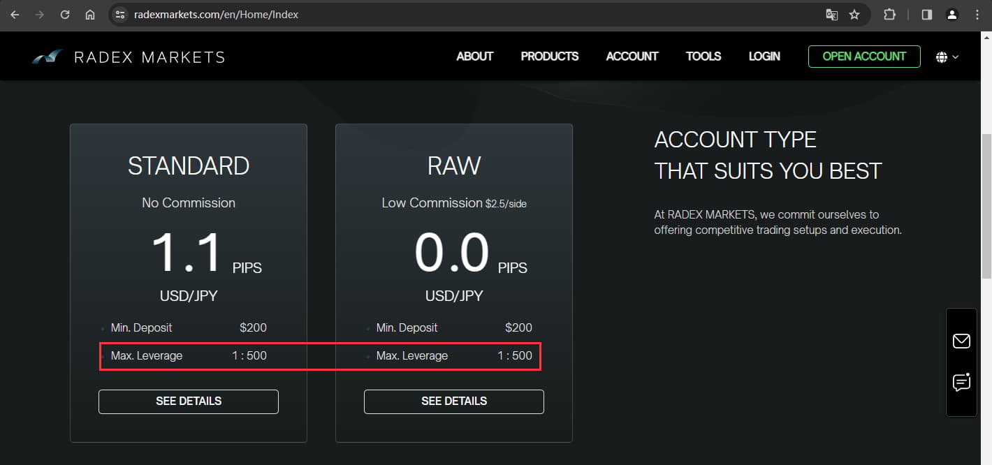
Task: Open the browser home page icon
Action: 90,14
